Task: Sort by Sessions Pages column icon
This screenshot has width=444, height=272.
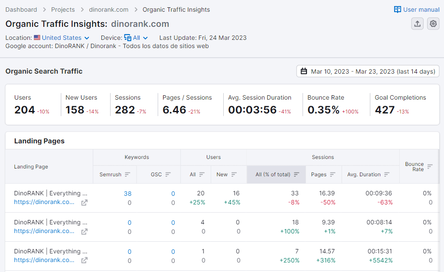Action: tap(333, 175)
